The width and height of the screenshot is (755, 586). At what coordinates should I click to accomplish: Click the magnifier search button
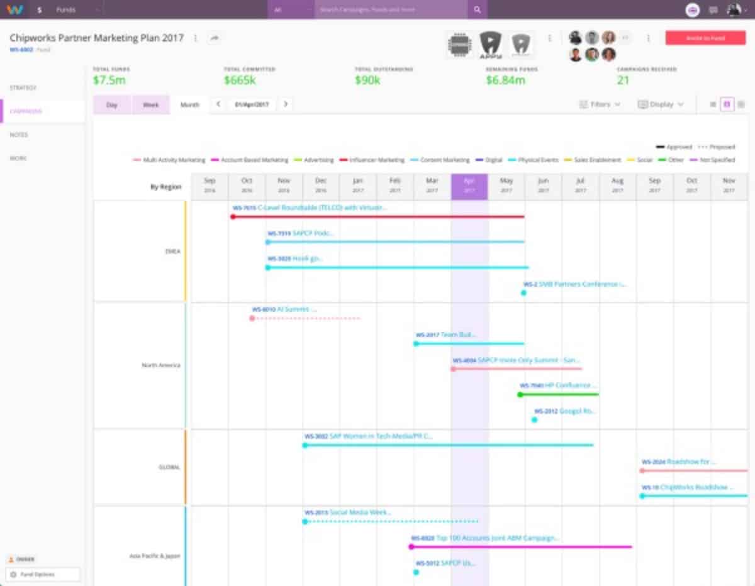click(x=478, y=9)
